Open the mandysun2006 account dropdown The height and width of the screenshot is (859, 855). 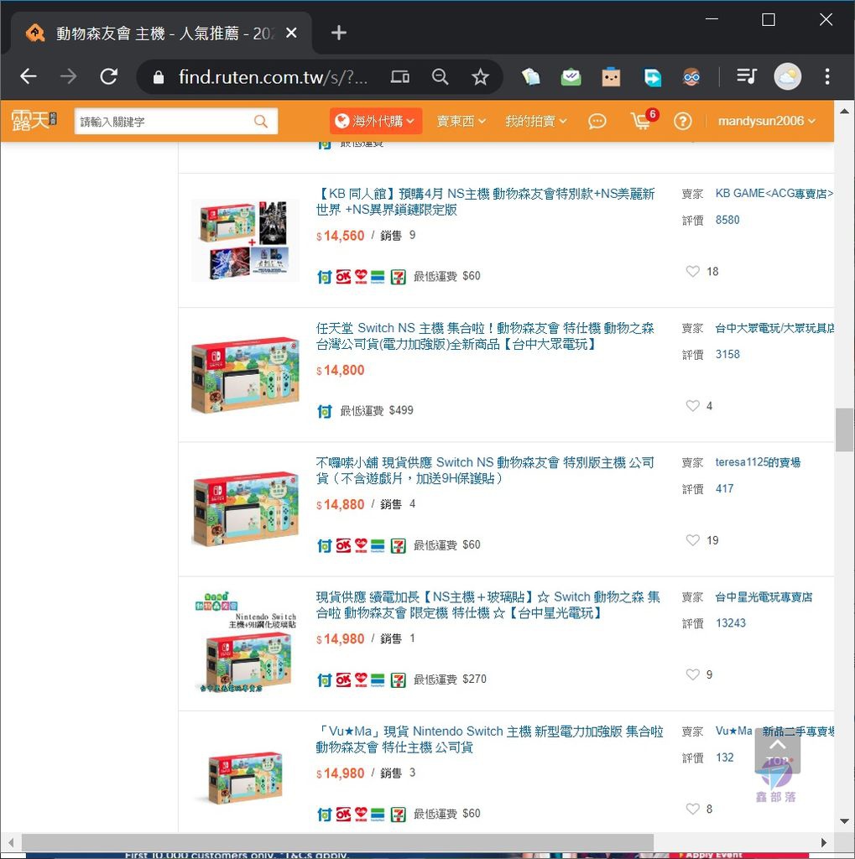767,121
